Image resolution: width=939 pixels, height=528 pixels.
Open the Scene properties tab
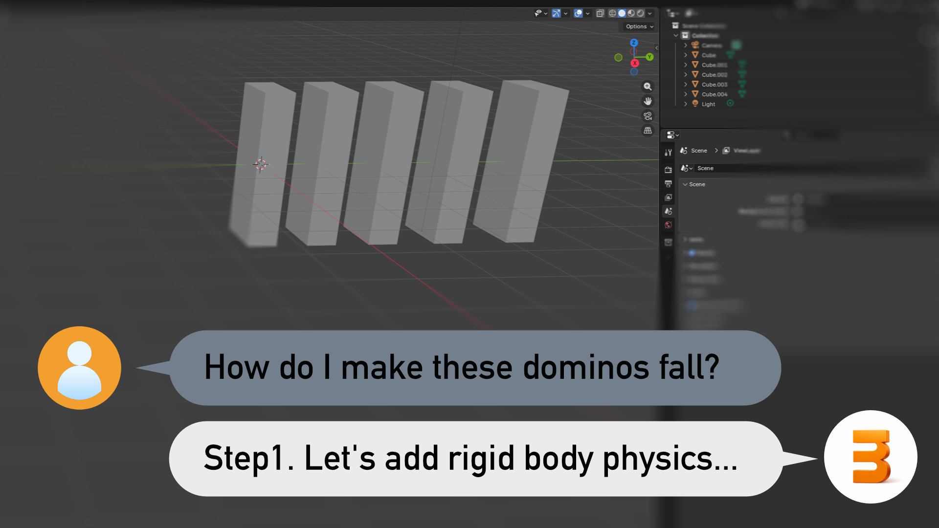pyautogui.click(x=668, y=211)
